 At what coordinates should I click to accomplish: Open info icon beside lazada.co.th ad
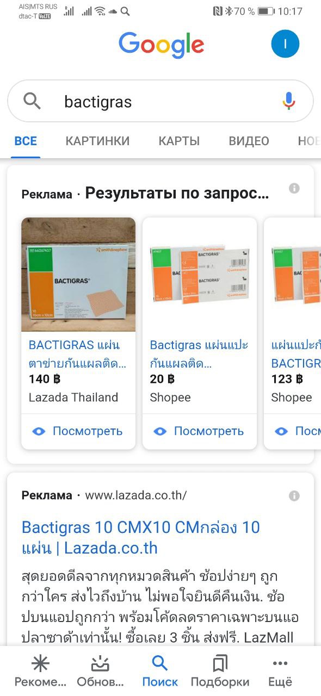pos(294,495)
